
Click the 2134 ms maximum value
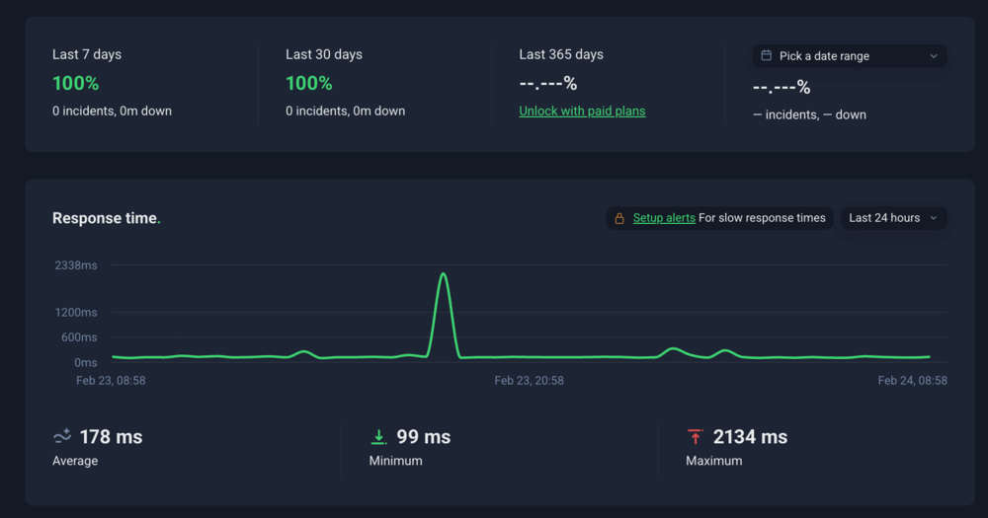point(750,437)
